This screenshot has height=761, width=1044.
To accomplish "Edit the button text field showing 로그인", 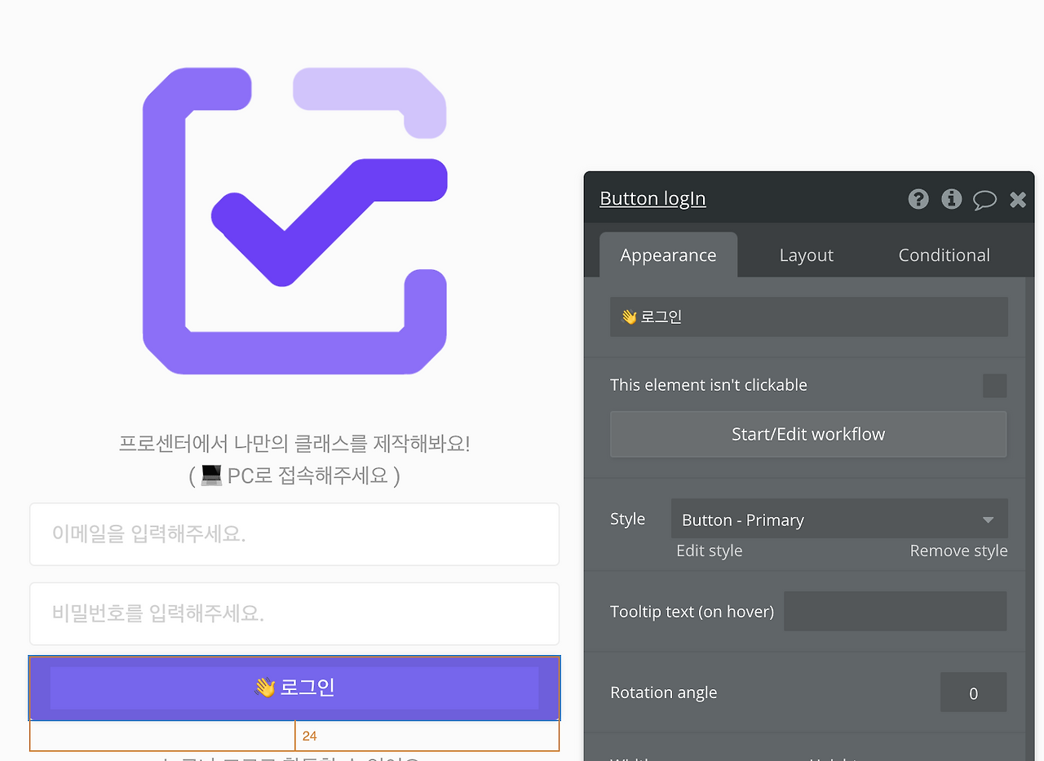I will (808, 316).
